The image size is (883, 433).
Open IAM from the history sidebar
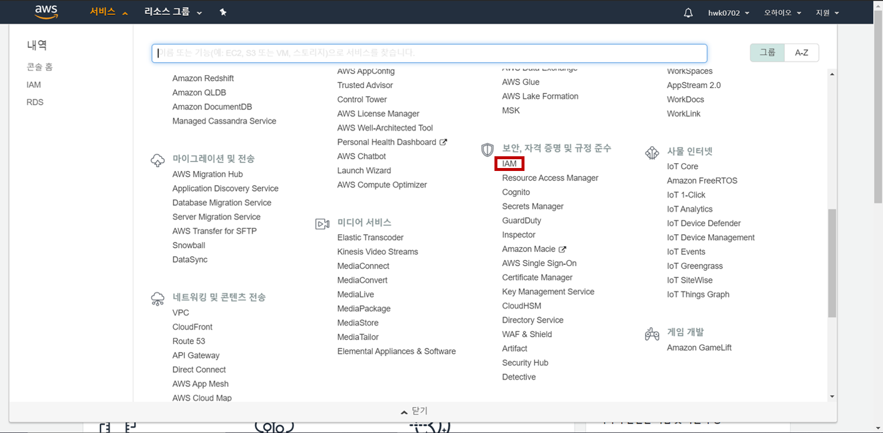pyautogui.click(x=34, y=85)
